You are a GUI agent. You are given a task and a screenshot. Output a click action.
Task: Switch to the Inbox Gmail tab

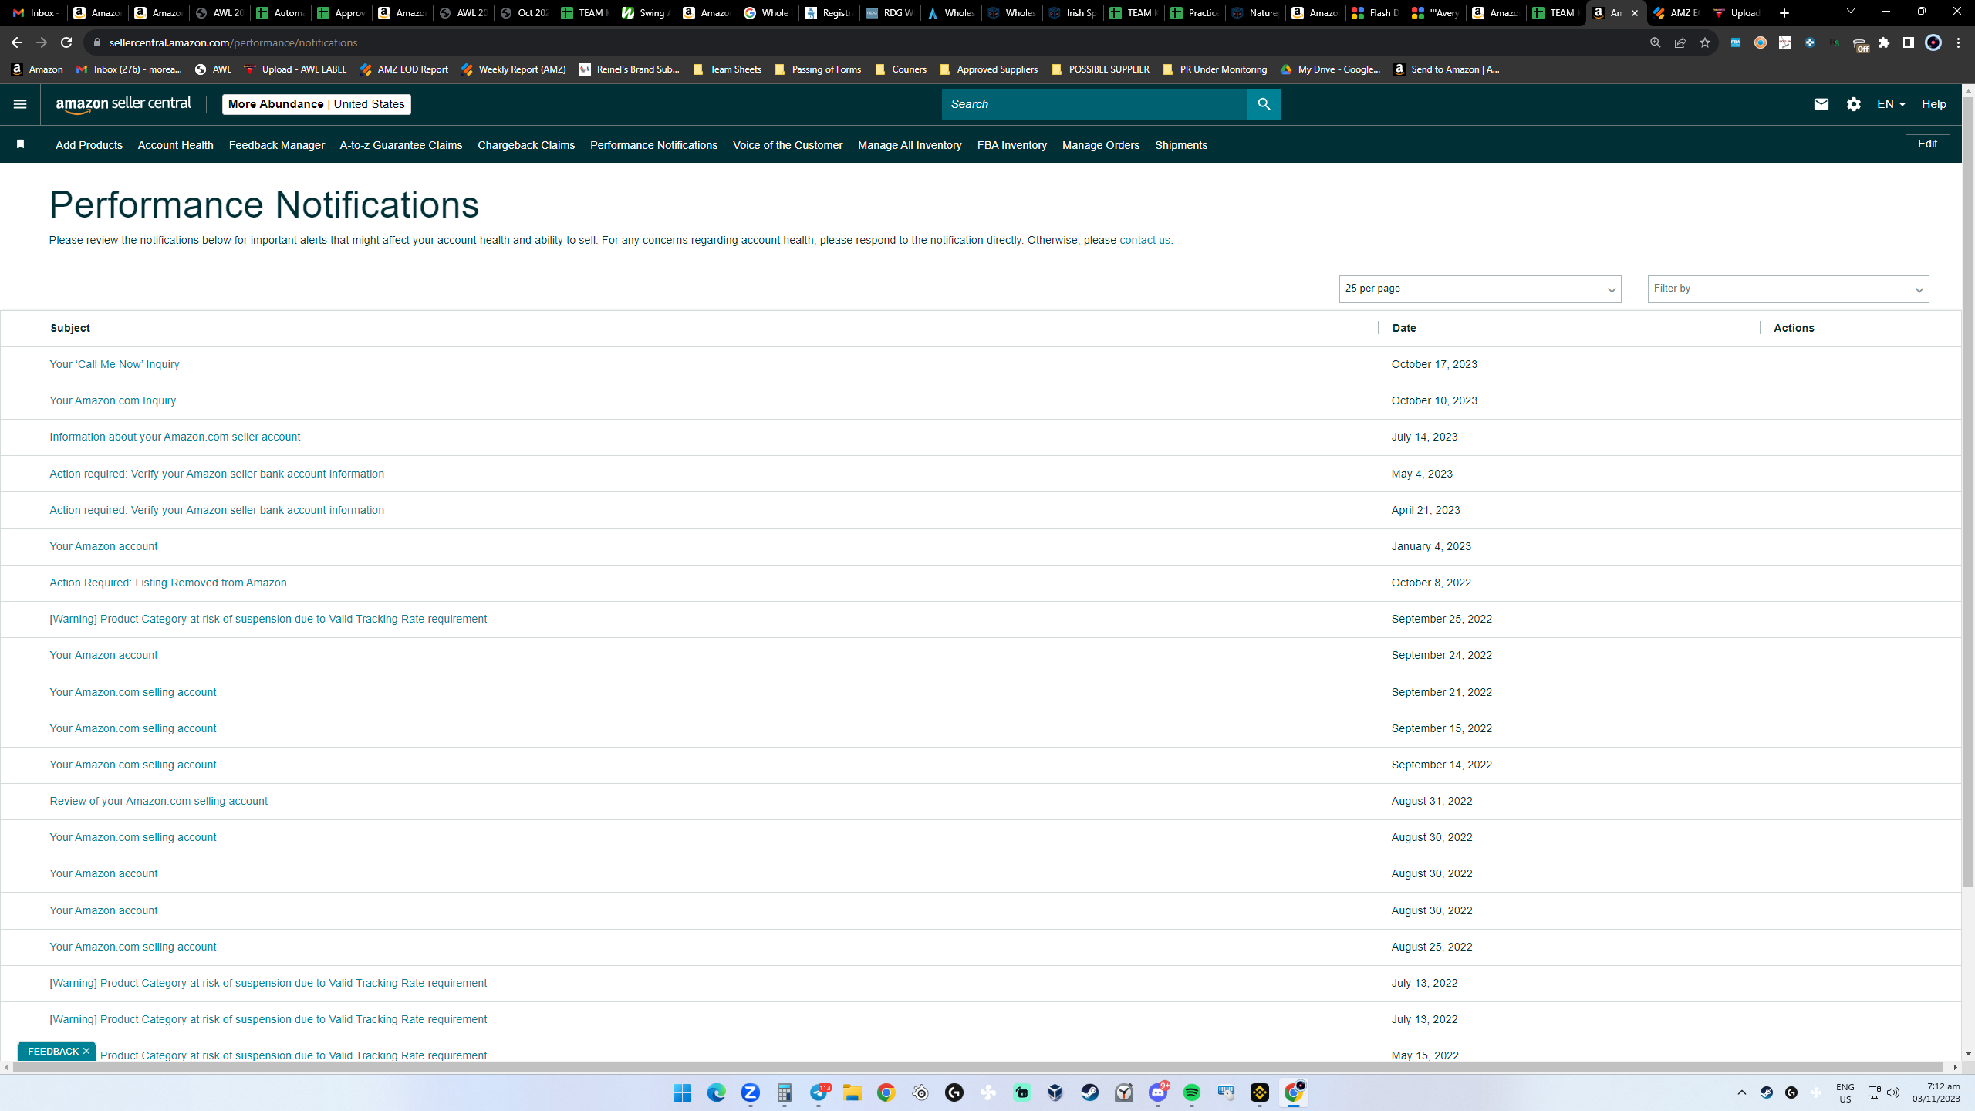click(35, 13)
